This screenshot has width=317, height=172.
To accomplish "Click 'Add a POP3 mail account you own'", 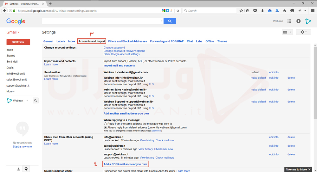I will [x=125, y=164].
